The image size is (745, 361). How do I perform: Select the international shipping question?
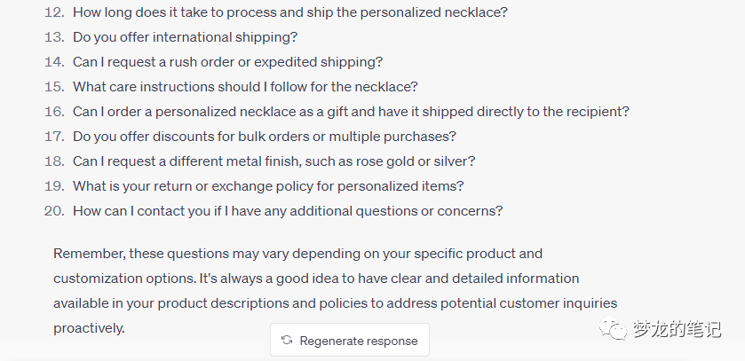(185, 37)
